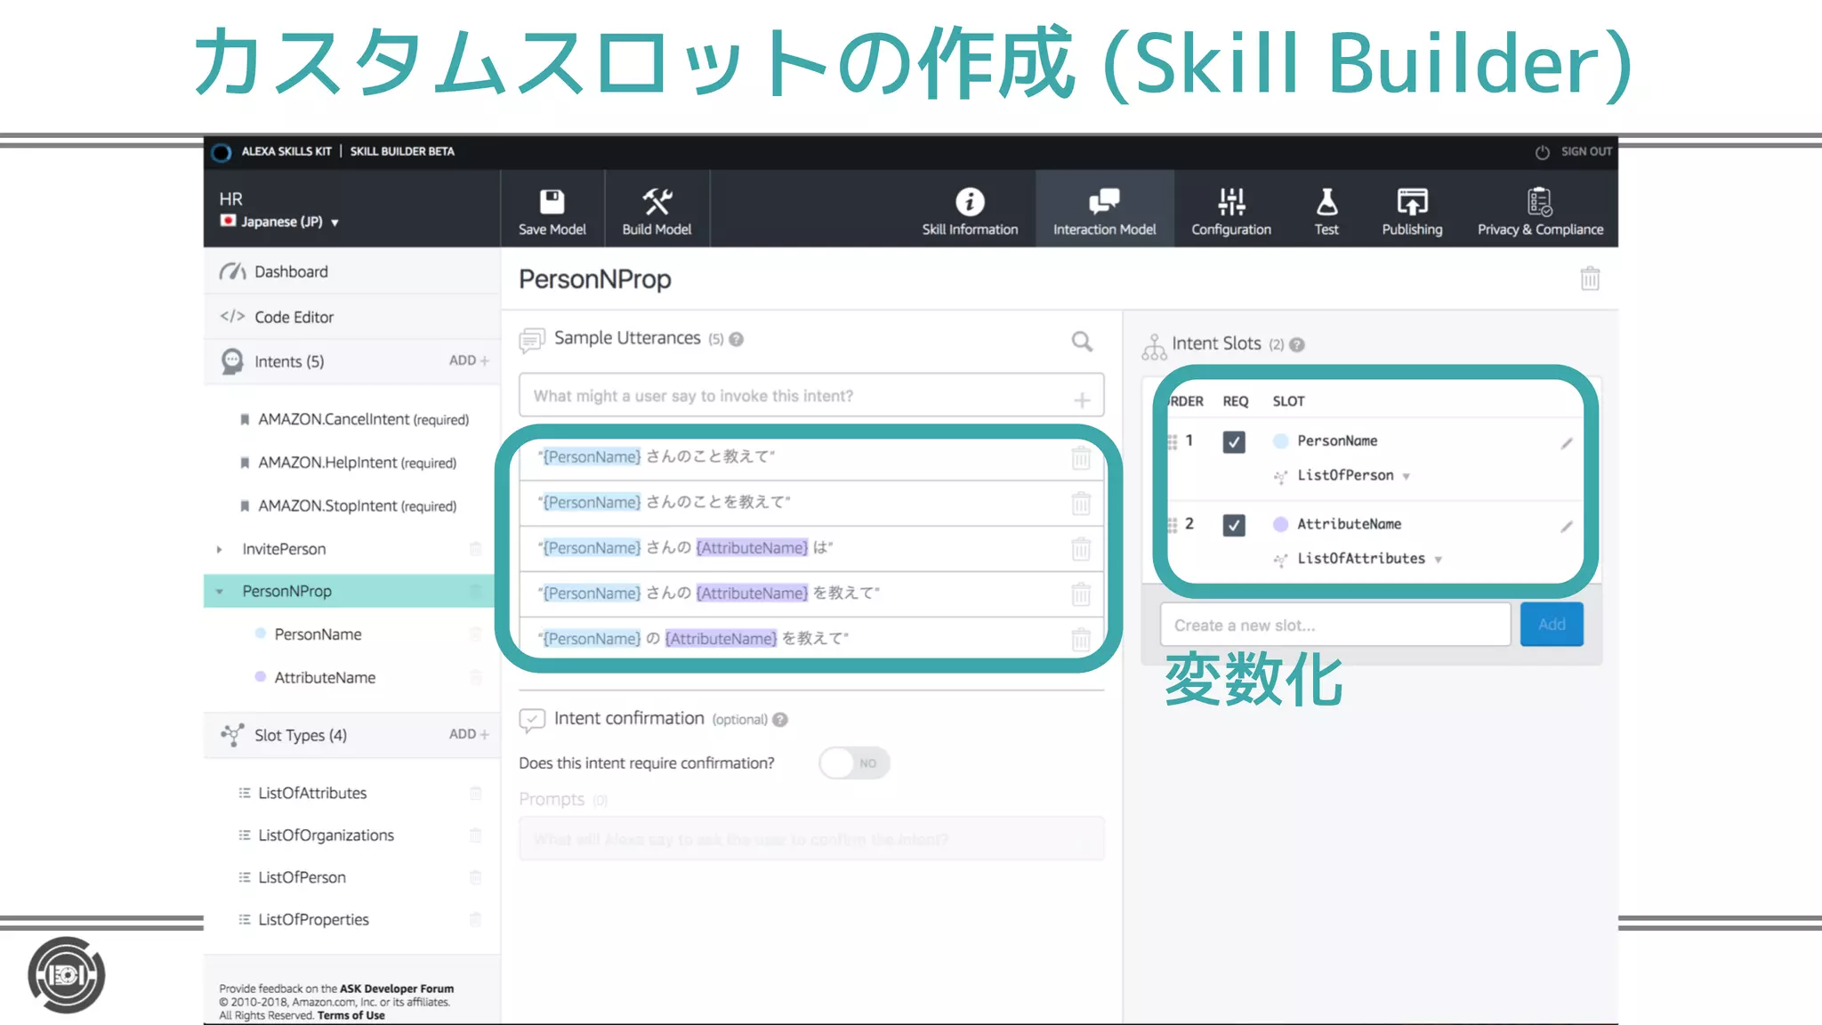The width and height of the screenshot is (1822, 1025).
Task: Toggle the required checkbox for AttributeName
Action: click(1234, 525)
